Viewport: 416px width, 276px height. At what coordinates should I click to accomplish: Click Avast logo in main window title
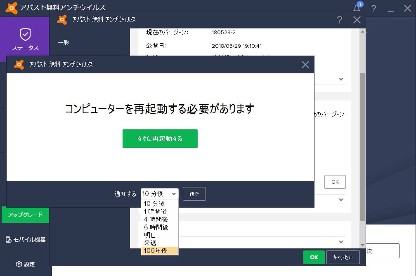[12, 8]
